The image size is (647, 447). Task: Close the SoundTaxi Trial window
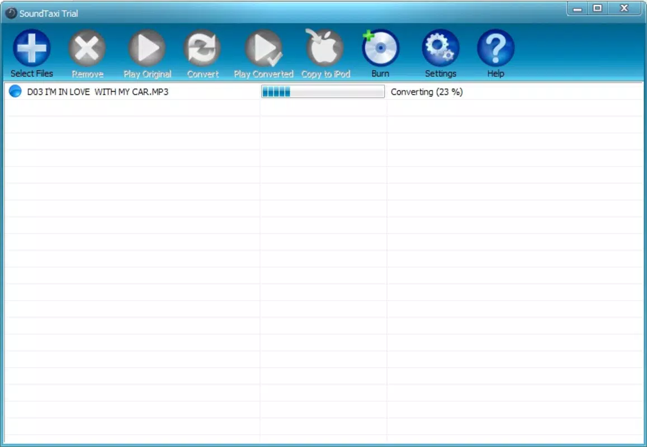pos(624,8)
